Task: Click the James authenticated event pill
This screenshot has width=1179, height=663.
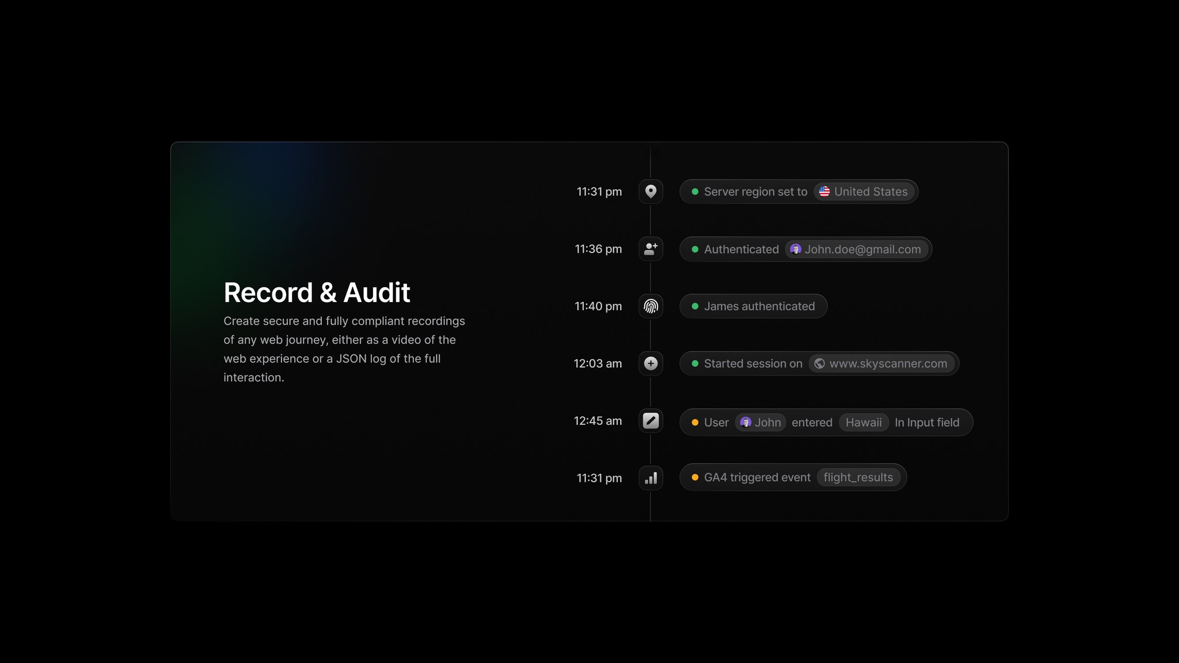Action: point(753,306)
